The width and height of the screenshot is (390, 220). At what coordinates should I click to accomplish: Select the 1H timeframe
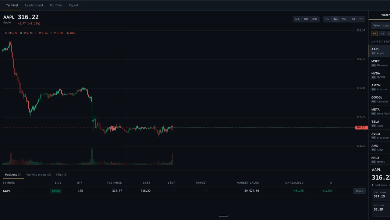pyautogui.click(x=353, y=19)
